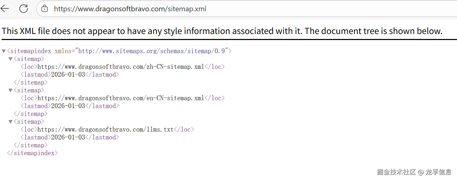Click the sitemaps.org xmlns attribute value
The height and width of the screenshot is (181, 457).
151,51
